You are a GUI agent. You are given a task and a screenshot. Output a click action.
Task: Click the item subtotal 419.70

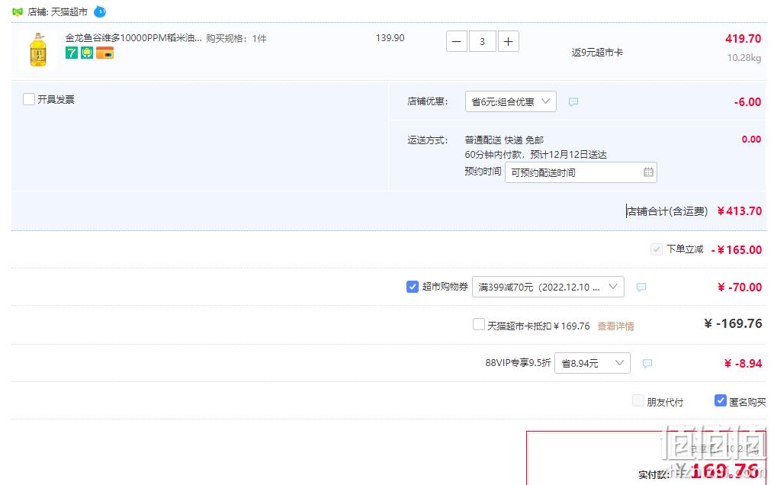(x=743, y=38)
